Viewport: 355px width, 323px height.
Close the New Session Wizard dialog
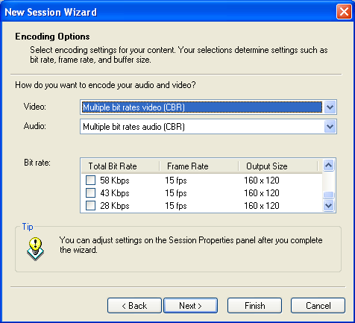344,11
